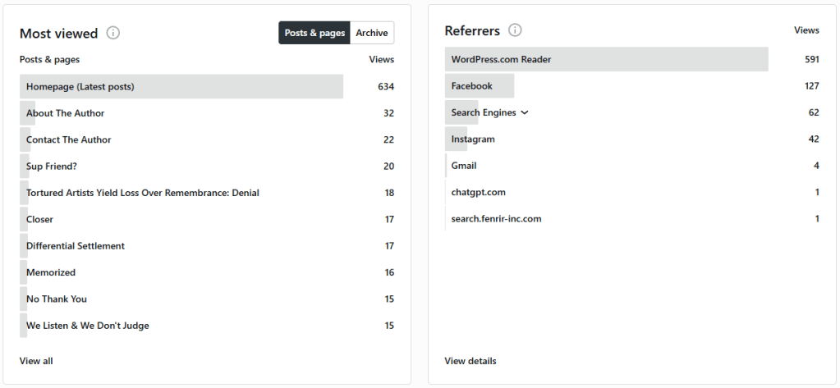The image size is (840, 388).
Task: Open Tortured Artists Yield Loss post
Action: (143, 193)
